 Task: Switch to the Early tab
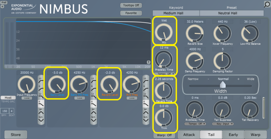[x=233, y=135]
